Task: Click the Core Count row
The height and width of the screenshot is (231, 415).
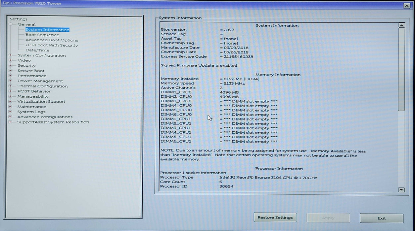Action: pyautogui.click(x=191, y=182)
